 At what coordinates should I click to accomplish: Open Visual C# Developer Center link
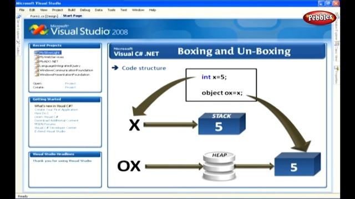click(x=55, y=128)
